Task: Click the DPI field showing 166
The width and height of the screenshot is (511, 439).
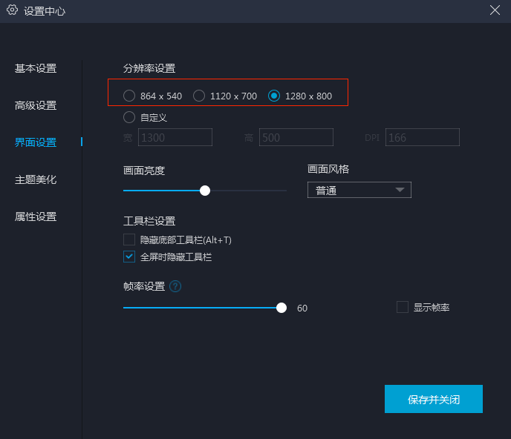Action: 423,137
